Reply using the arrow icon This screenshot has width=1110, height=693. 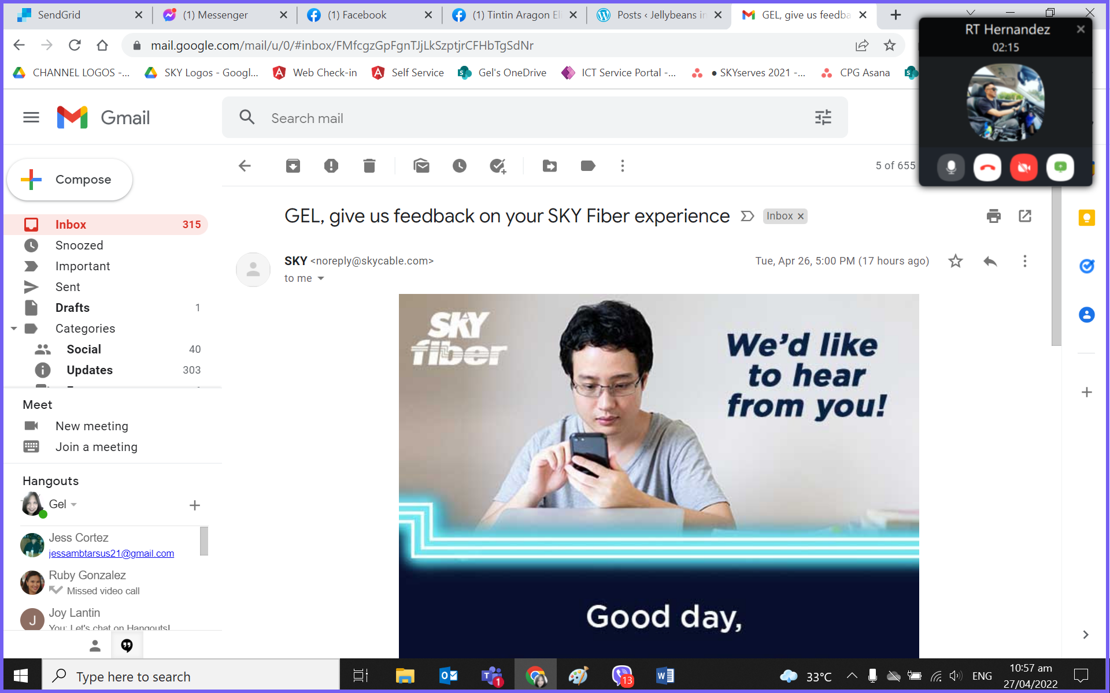point(990,261)
